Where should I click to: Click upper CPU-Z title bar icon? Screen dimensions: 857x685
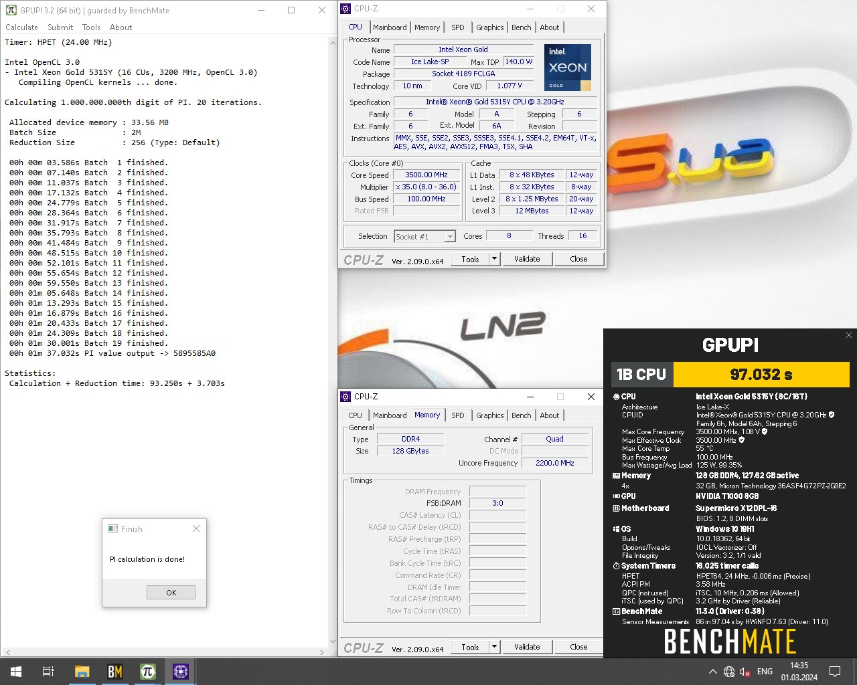[x=345, y=9]
